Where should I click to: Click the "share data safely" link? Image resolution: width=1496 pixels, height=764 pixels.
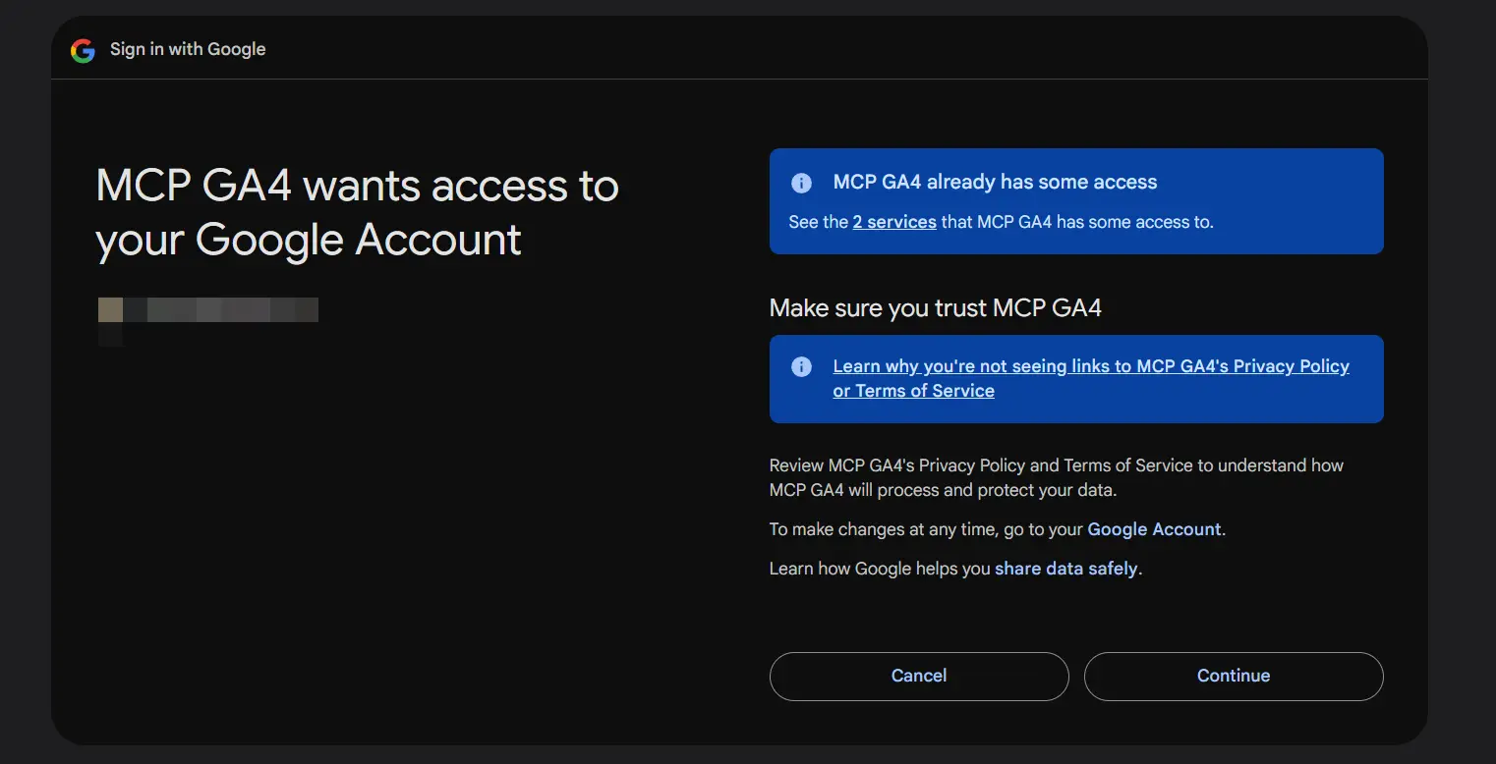click(x=1065, y=568)
